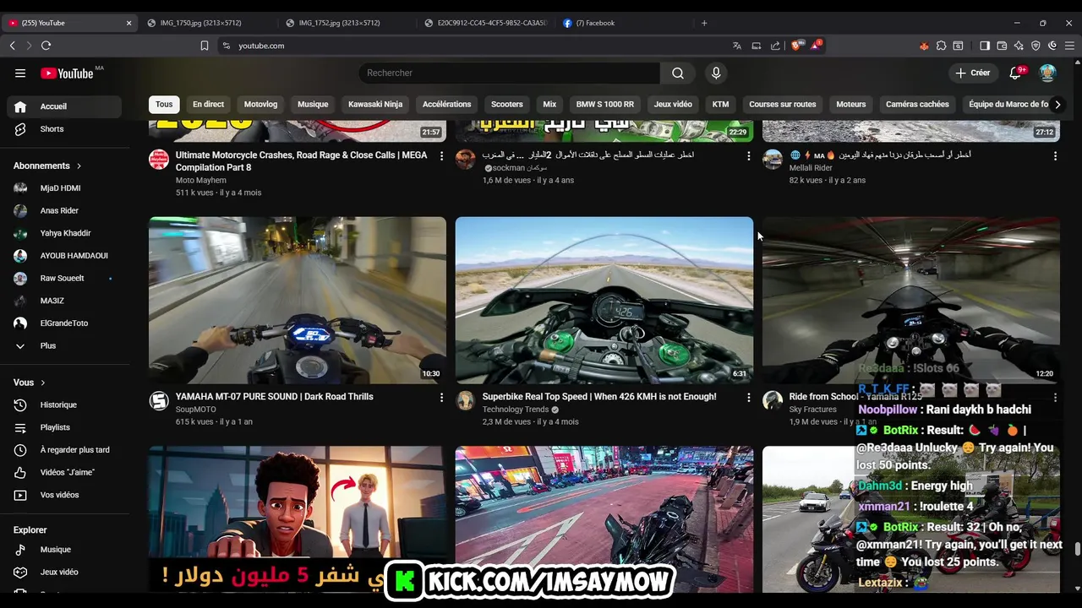This screenshot has height=608, width=1082.
Task: Select the Motovlog chip
Action: pyautogui.click(x=260, y=105)
